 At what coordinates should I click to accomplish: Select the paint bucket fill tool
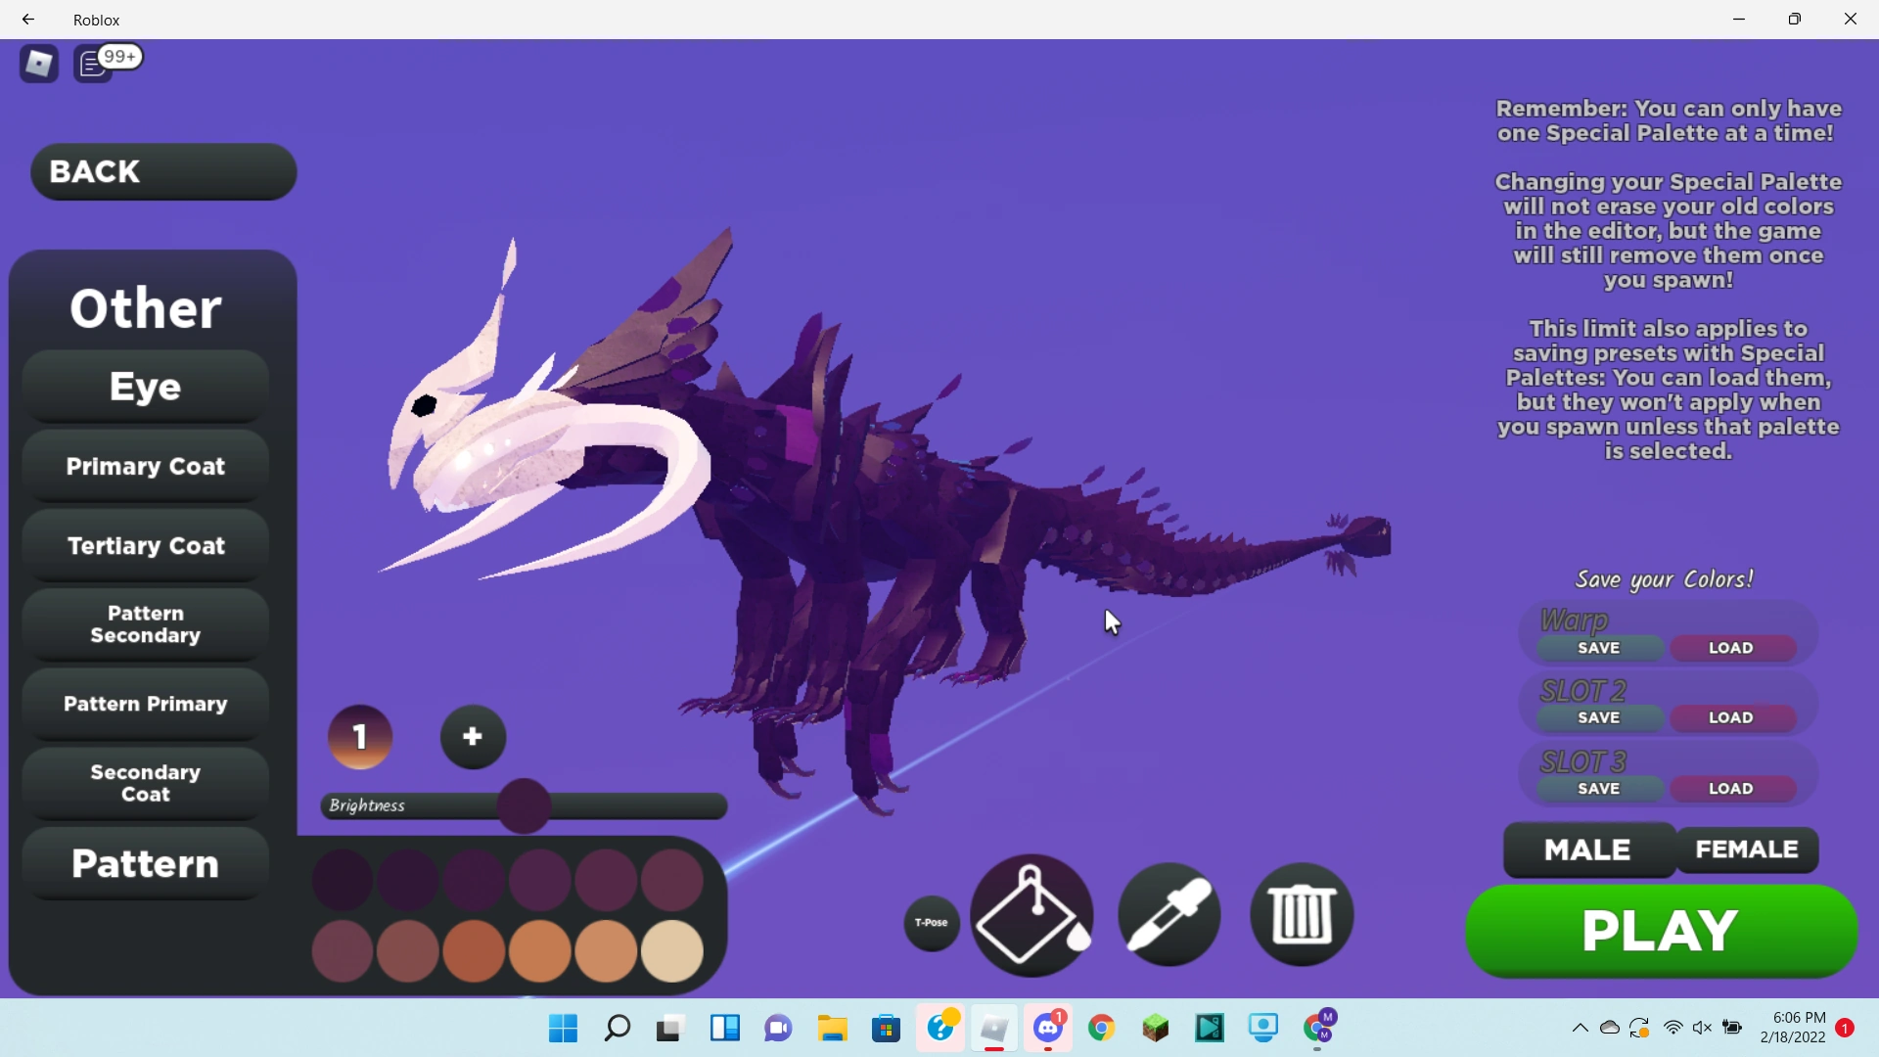click(x=1031, y=915)
